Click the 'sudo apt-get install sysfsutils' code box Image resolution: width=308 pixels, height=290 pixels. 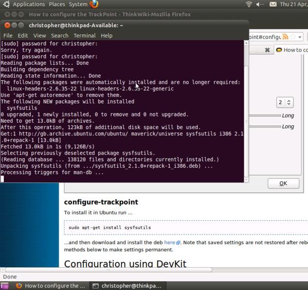186,228
